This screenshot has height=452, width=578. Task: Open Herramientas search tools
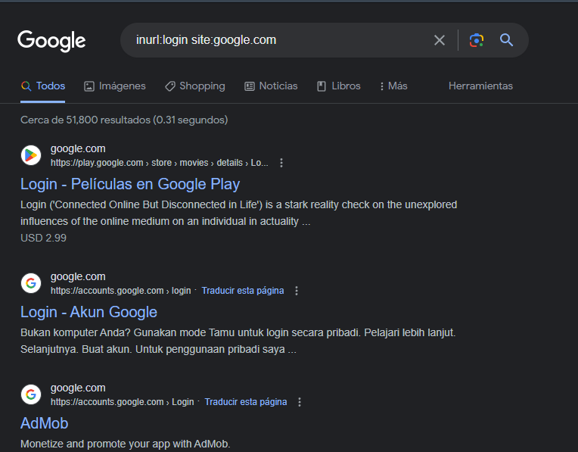point(480,86)
